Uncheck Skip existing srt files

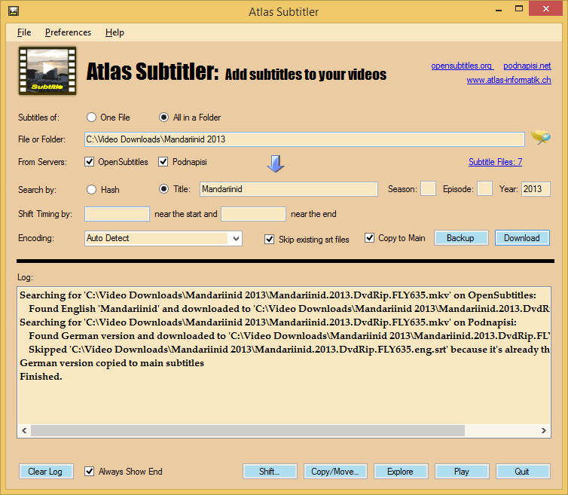point(269,239)
